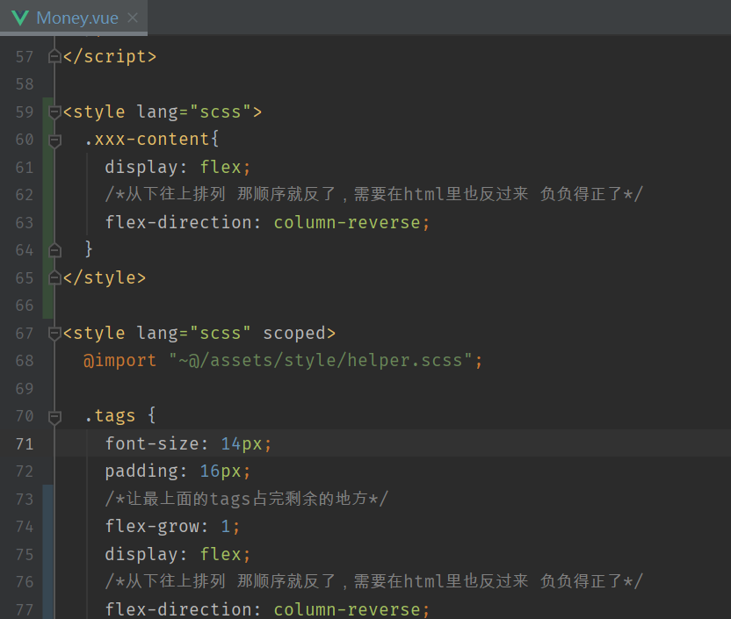This screenshot has width=731, height=619.
Task: Click line number 76 in the gutter
Action: (25, 582)
